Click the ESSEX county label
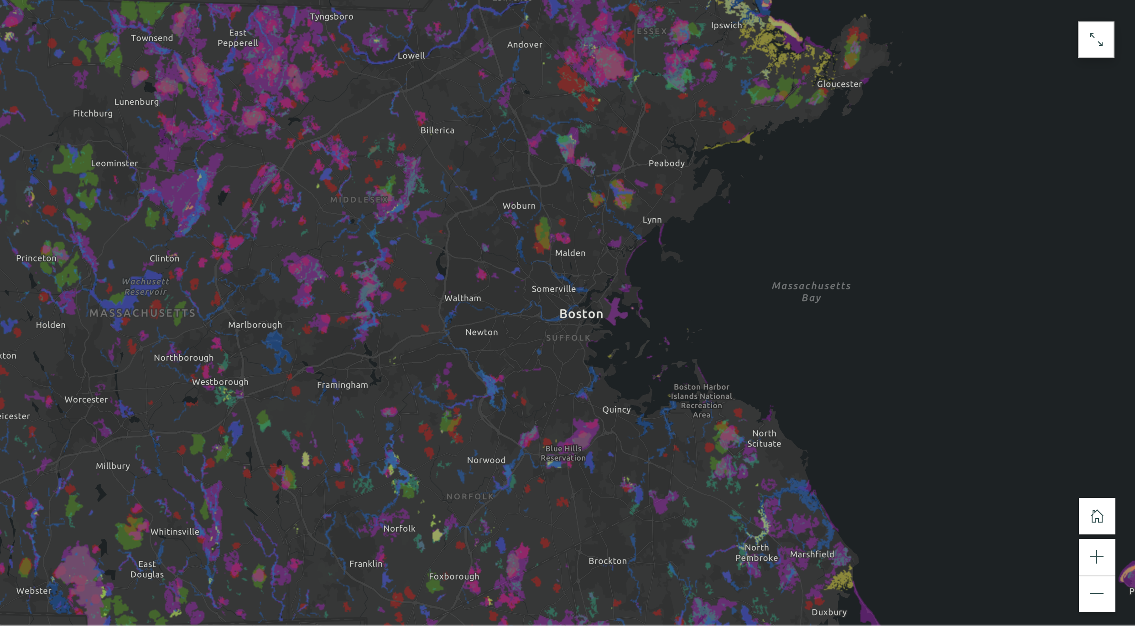This screenshot has height=626, width=1135. coord(652,31)
